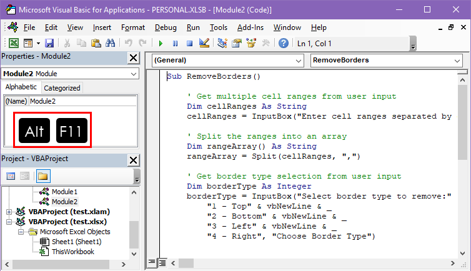Click 'Sub RemoveBorders()' line in code

[214, 76]
